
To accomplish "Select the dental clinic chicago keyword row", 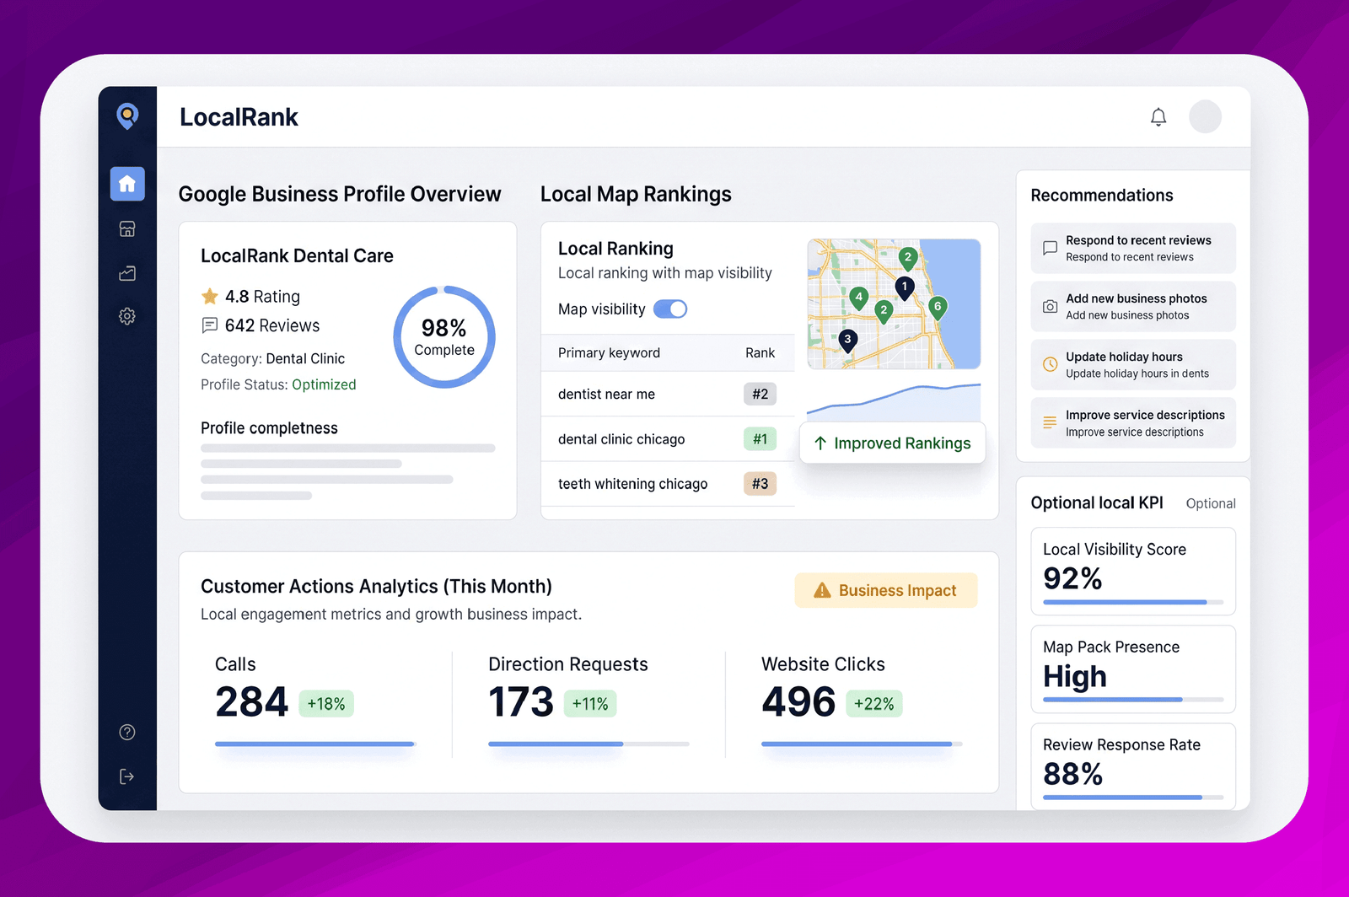I will 668,438.
